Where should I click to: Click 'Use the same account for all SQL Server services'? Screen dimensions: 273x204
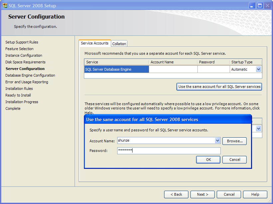tap(219, 87)
